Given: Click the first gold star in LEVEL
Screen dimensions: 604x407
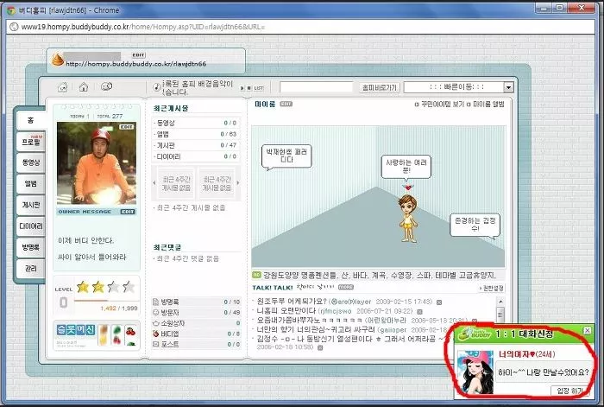Looking at the screenshot, I should [83, 287].
